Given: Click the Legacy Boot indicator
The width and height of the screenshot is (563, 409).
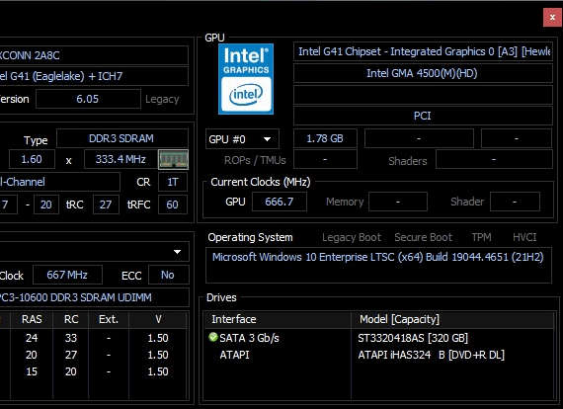Looking at the screenshot, I should click(x=352, y=237).
